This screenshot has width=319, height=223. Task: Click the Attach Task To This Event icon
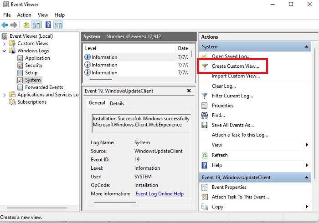pyautogui.click(x=204, y=197)
